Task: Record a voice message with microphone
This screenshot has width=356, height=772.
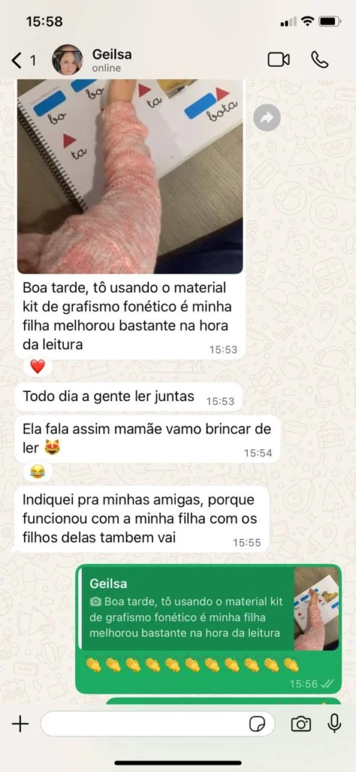Action: pos(334,723)
